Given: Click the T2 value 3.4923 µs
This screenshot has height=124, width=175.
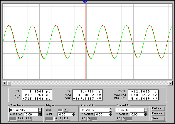Looking at the screenshot, I should coord(91,92).
